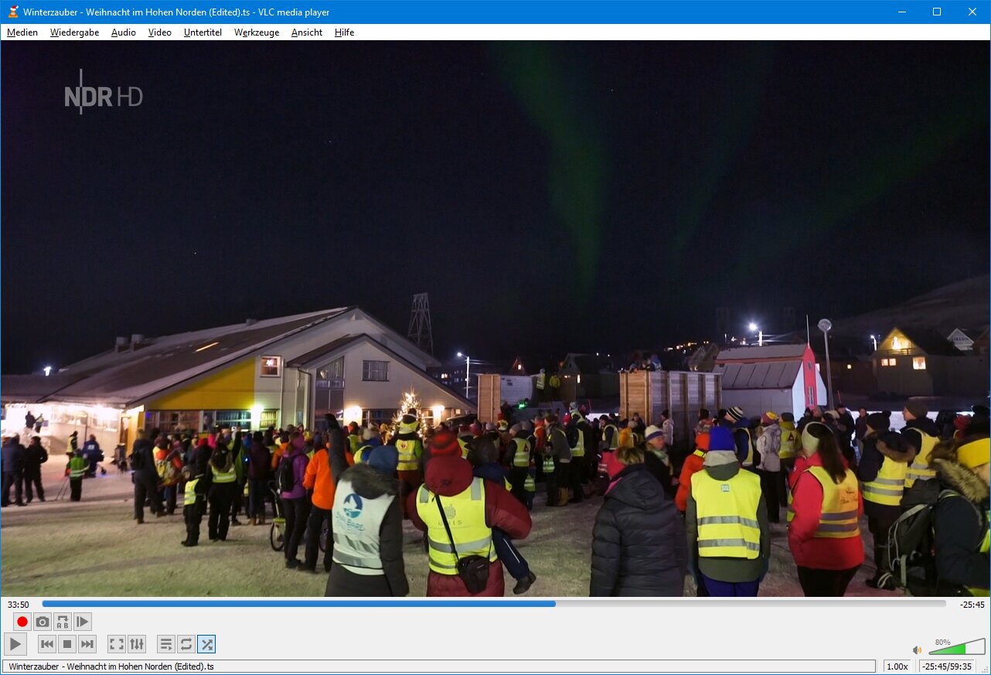Click the volume slider at 80%
The height and width of the screenshot is (675, 991).
click(957, 648)
